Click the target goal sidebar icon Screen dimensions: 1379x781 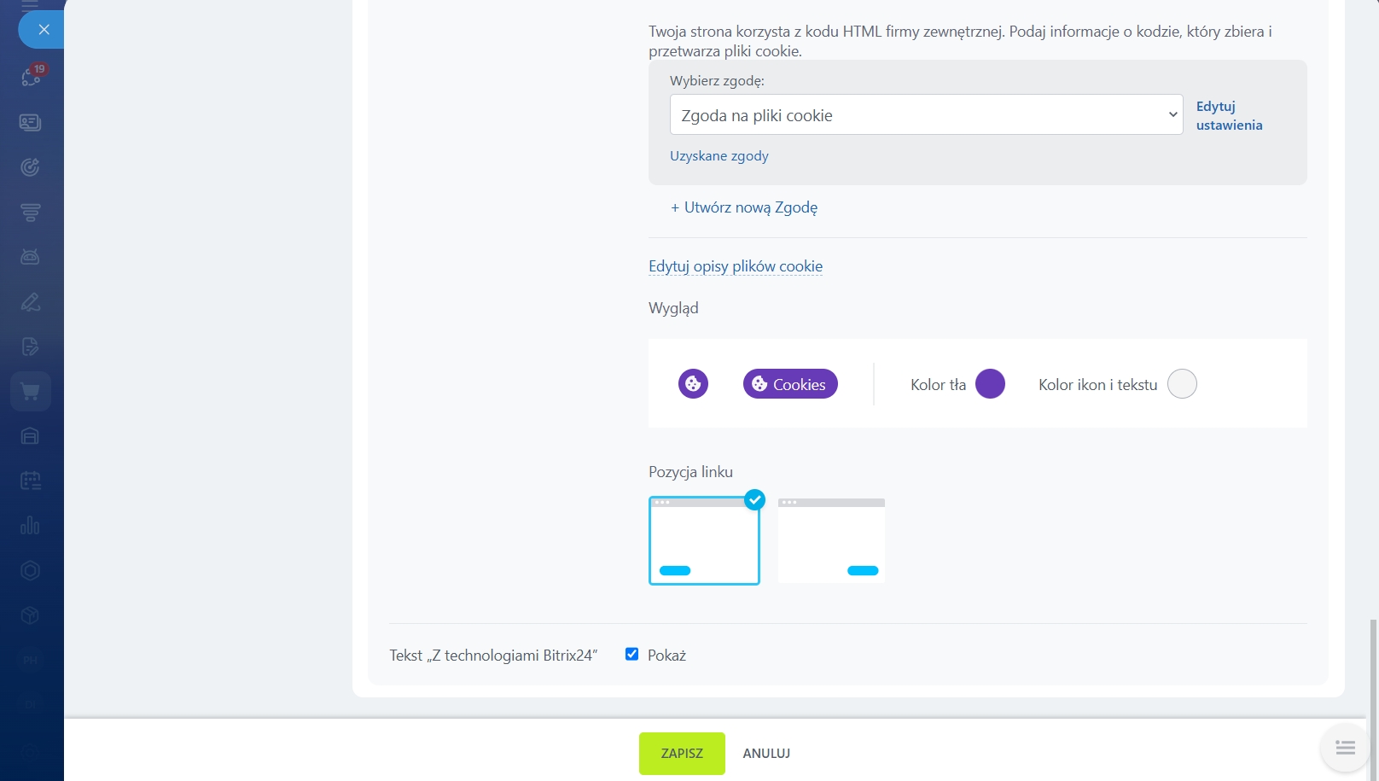pos(31,167)
